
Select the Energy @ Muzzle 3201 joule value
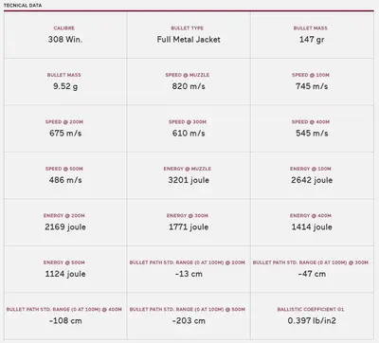[x=189, y=180]
